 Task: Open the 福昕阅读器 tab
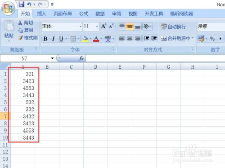click(x=181, y=13)
